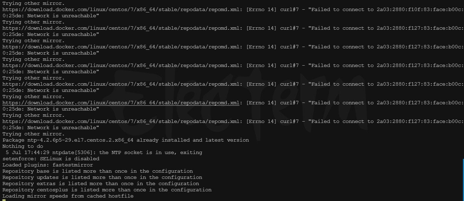Open the underlined download.docker.com repomd.xml link
Image resolution: width=464 pixels, height=201 pixels.
(121, 103)
